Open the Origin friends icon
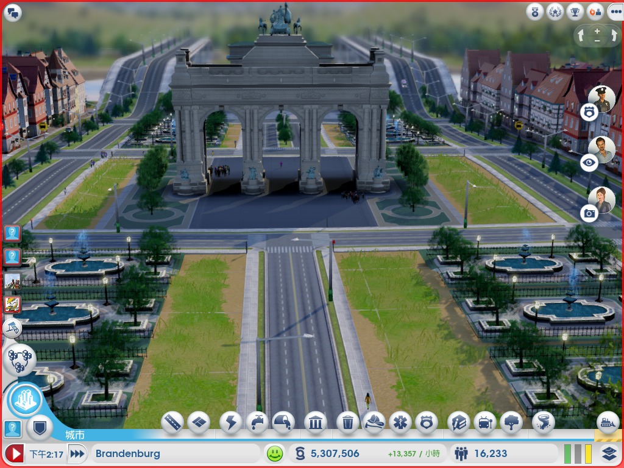The width and height of the screenshot is (624, 468). pos(595,12)
